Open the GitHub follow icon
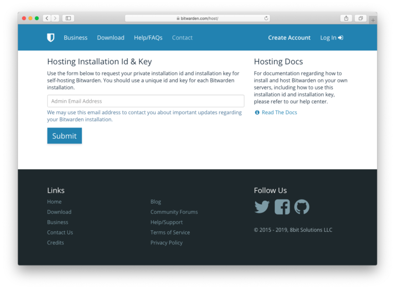The height and width of the screenshot is (289, 395). click(301, 207)
